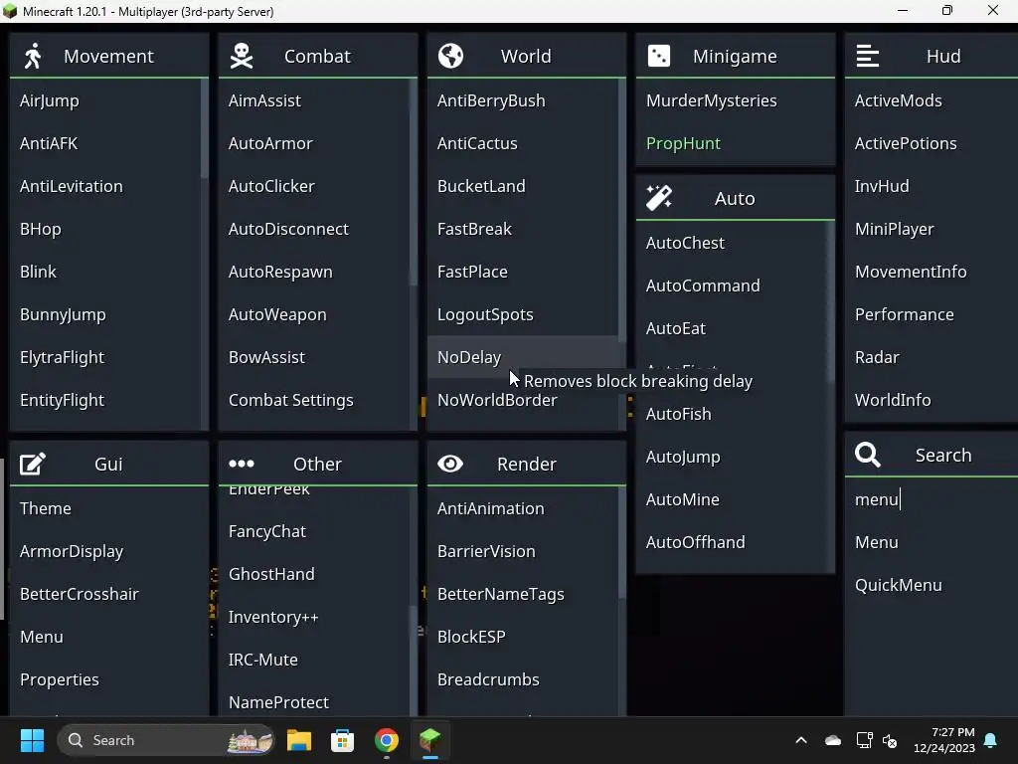
Task: Select ArmorDisplay in Gui panel
Action: [x=109, y=551]
